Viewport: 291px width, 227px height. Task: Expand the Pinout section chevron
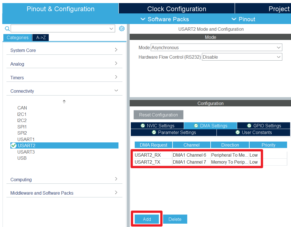(x=234, y=19)
